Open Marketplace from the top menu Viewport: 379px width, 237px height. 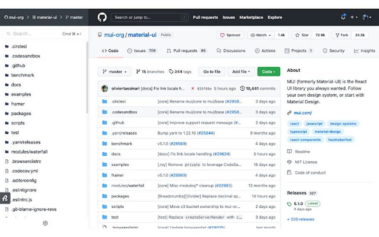click(x=251, y=17)
